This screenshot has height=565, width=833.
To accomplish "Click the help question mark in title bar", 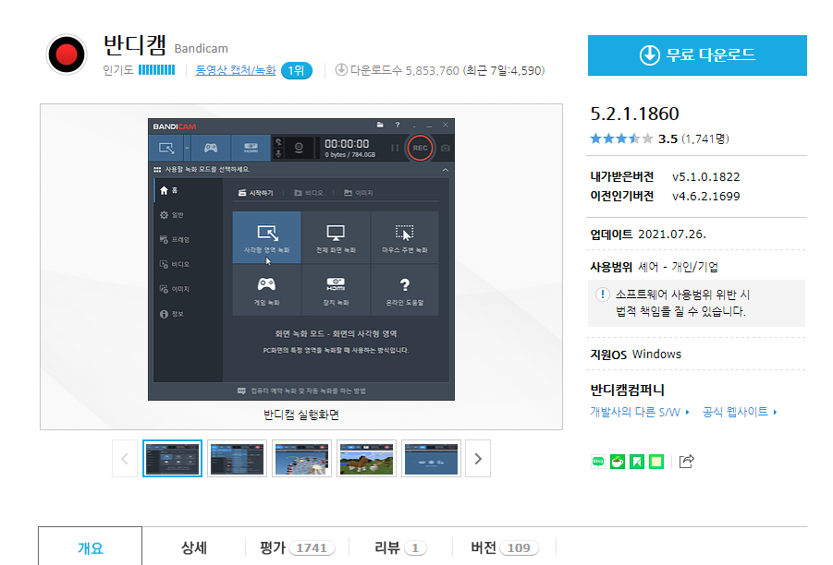I will pyautogui.click(x=398, y=126).
